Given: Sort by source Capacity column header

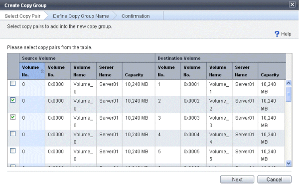Looking at the screenshot, I should click(x=139, y=71).
